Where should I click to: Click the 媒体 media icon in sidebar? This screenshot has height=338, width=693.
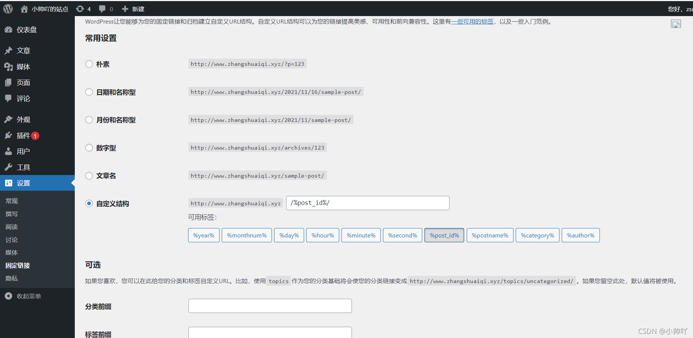coord(8,67)
